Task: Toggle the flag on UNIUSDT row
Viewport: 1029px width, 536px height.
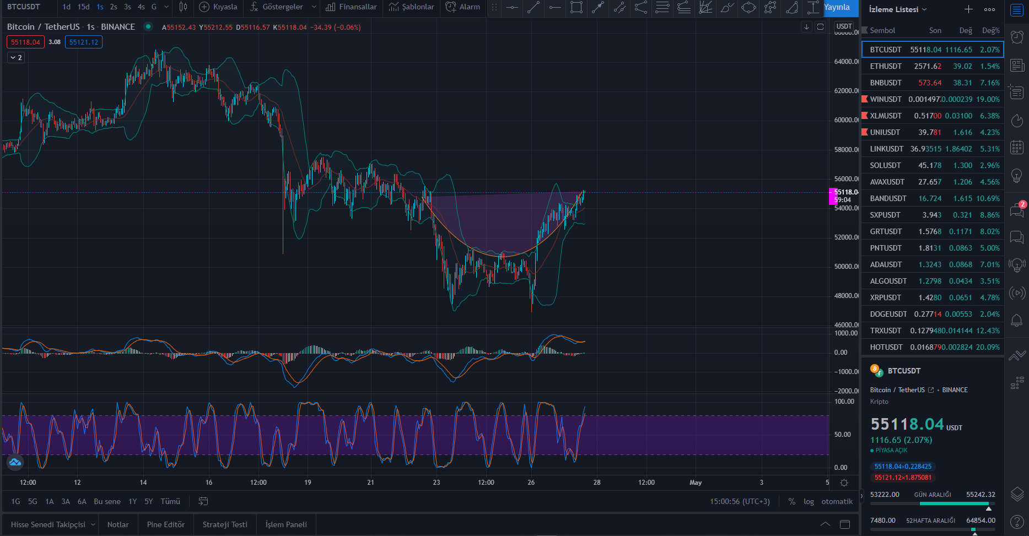Action: click(865, 132)
